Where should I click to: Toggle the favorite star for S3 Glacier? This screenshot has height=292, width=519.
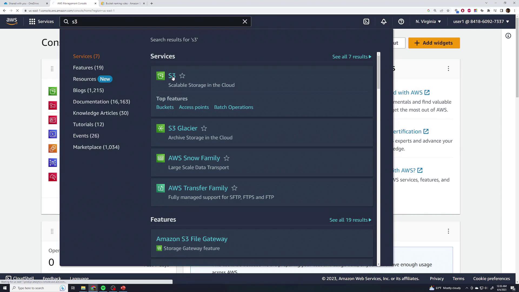(x=204, y=128)
